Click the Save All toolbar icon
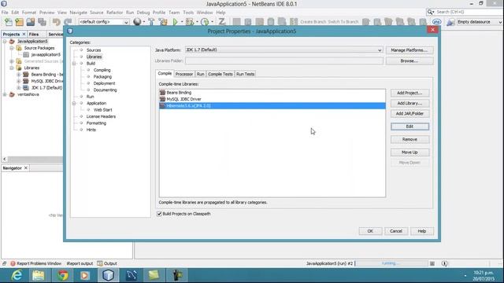This screenshot has width=504, height=283. tap(42, 22)
